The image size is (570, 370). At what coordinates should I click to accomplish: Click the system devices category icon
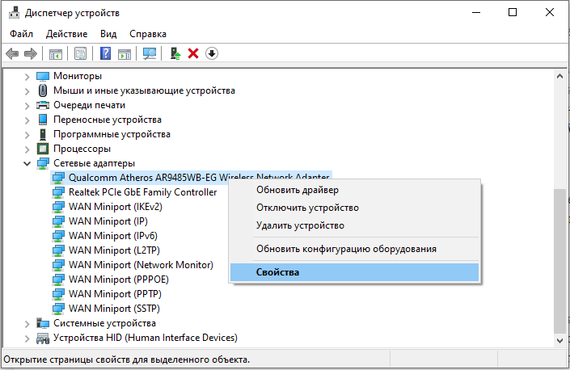pyautogui.click(x=43, y=323)
